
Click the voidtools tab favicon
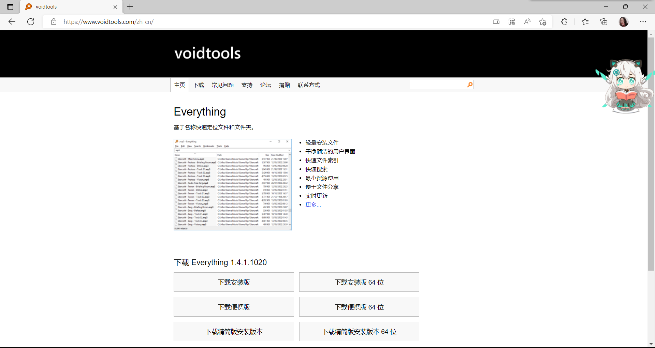coord(29,7)
